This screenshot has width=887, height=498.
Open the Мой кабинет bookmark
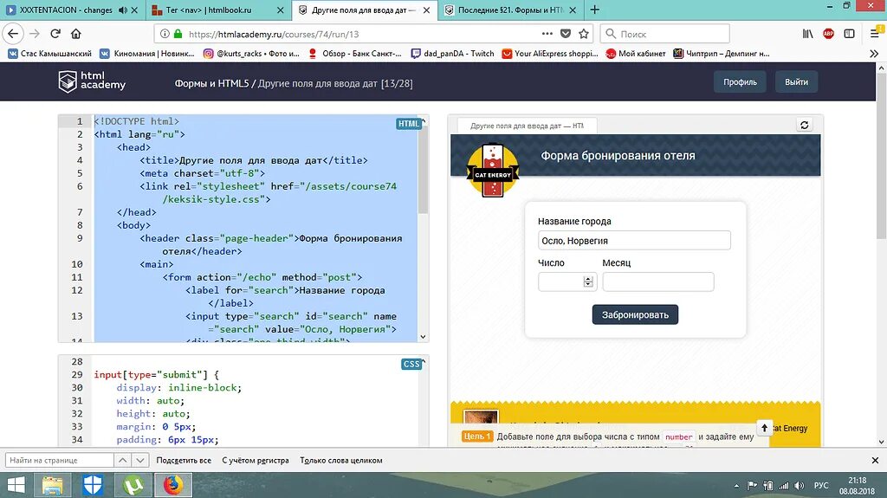coord(635,54)
